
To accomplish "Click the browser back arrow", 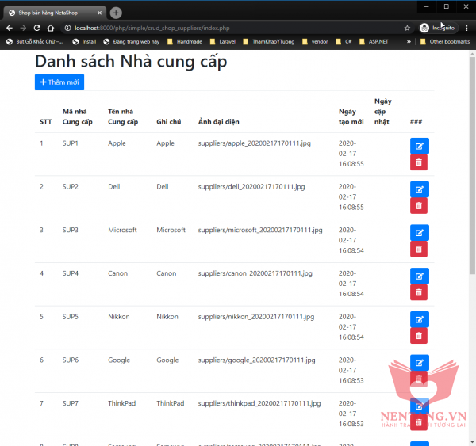I will tap(10, 28).
